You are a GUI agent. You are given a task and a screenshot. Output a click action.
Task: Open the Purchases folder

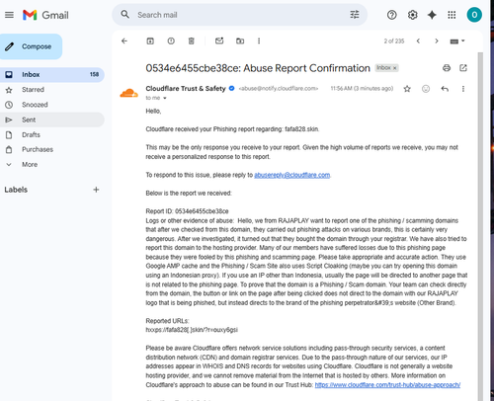[x=52, y=149]
